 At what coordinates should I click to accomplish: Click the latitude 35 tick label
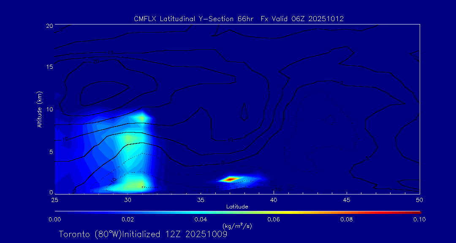pos(201,200)
